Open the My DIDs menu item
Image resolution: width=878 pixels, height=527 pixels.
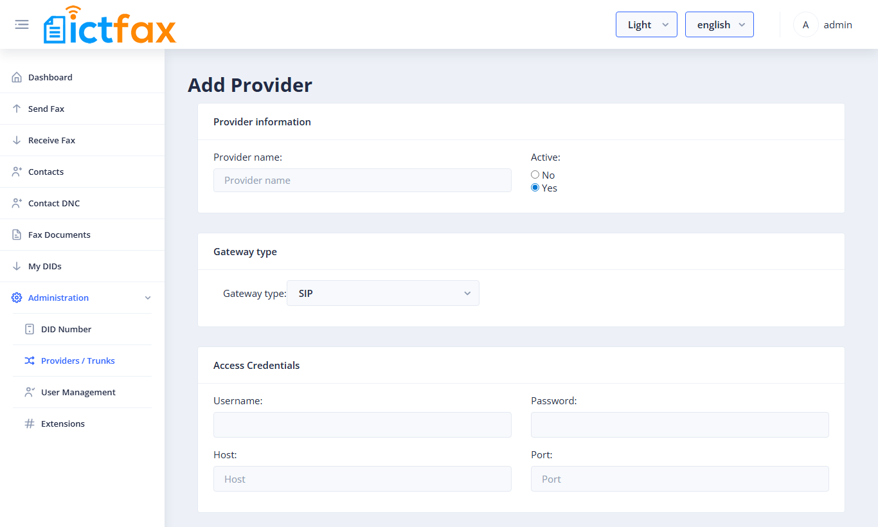[45, 266]
